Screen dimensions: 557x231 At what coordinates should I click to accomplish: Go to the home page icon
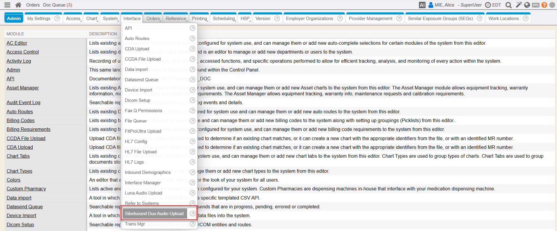[x=18, y=5]
